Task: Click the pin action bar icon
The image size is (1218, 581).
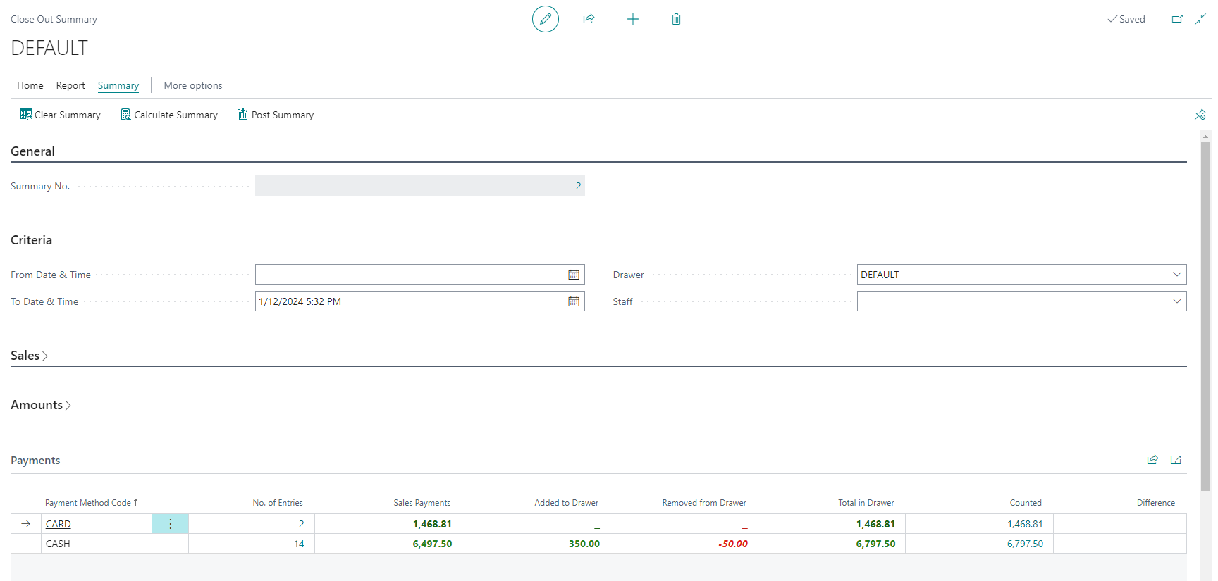Action: pyautogui.click(x=1200, y=115)
